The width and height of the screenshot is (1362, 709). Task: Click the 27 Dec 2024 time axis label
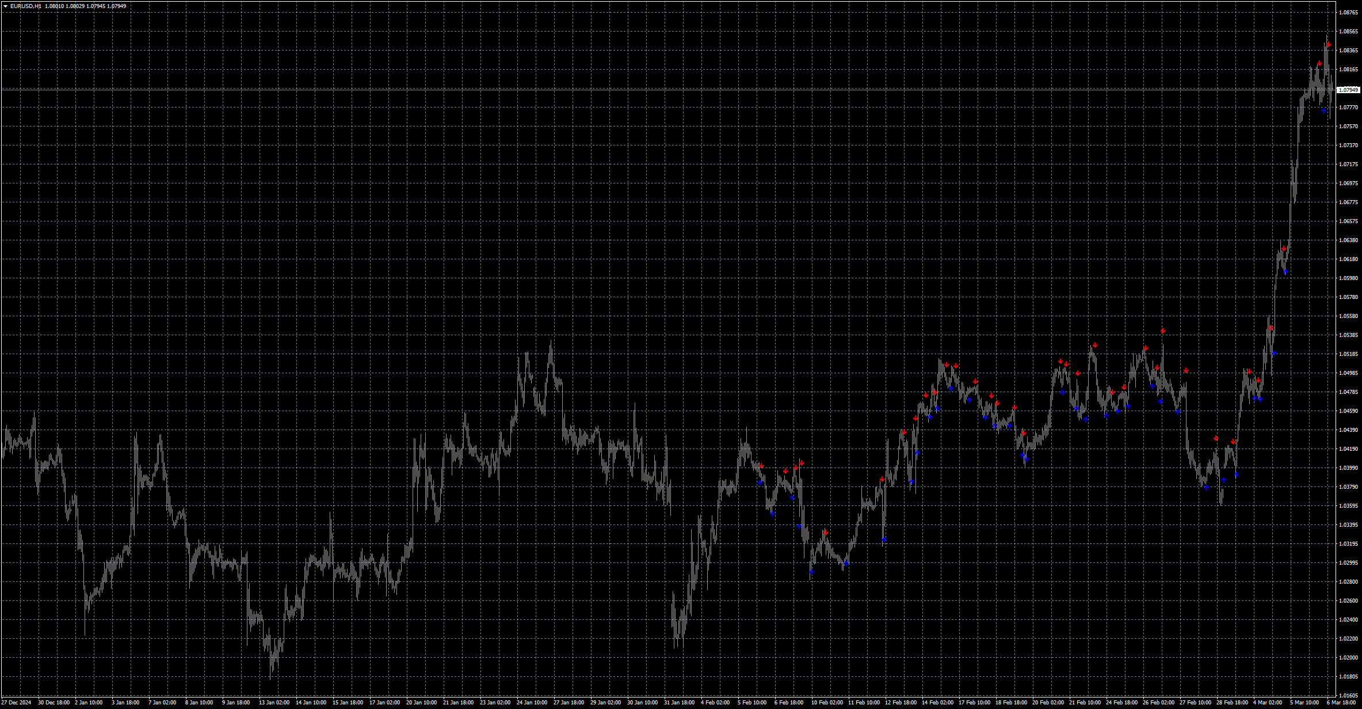pyautogui.click(x=16, y=703)
